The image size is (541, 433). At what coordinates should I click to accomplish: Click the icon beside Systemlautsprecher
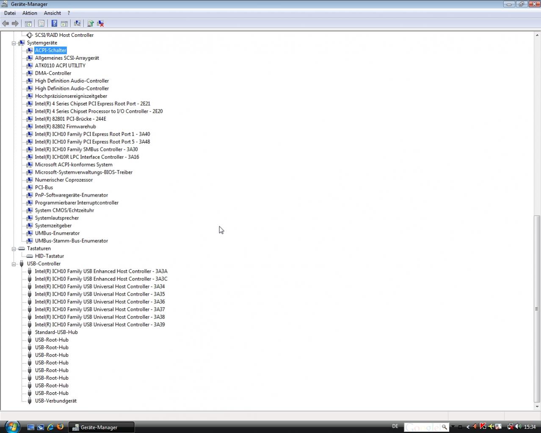(x=29, y=218)
